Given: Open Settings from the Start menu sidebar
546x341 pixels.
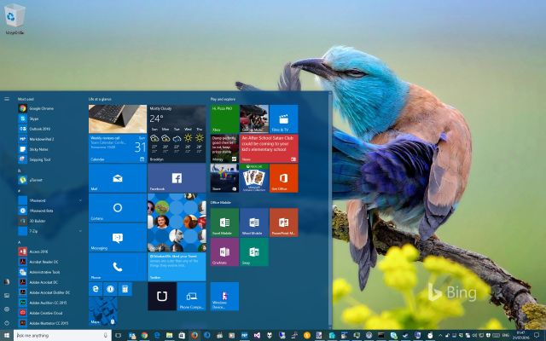Looking at the screenshot, I should coord(7,309).
